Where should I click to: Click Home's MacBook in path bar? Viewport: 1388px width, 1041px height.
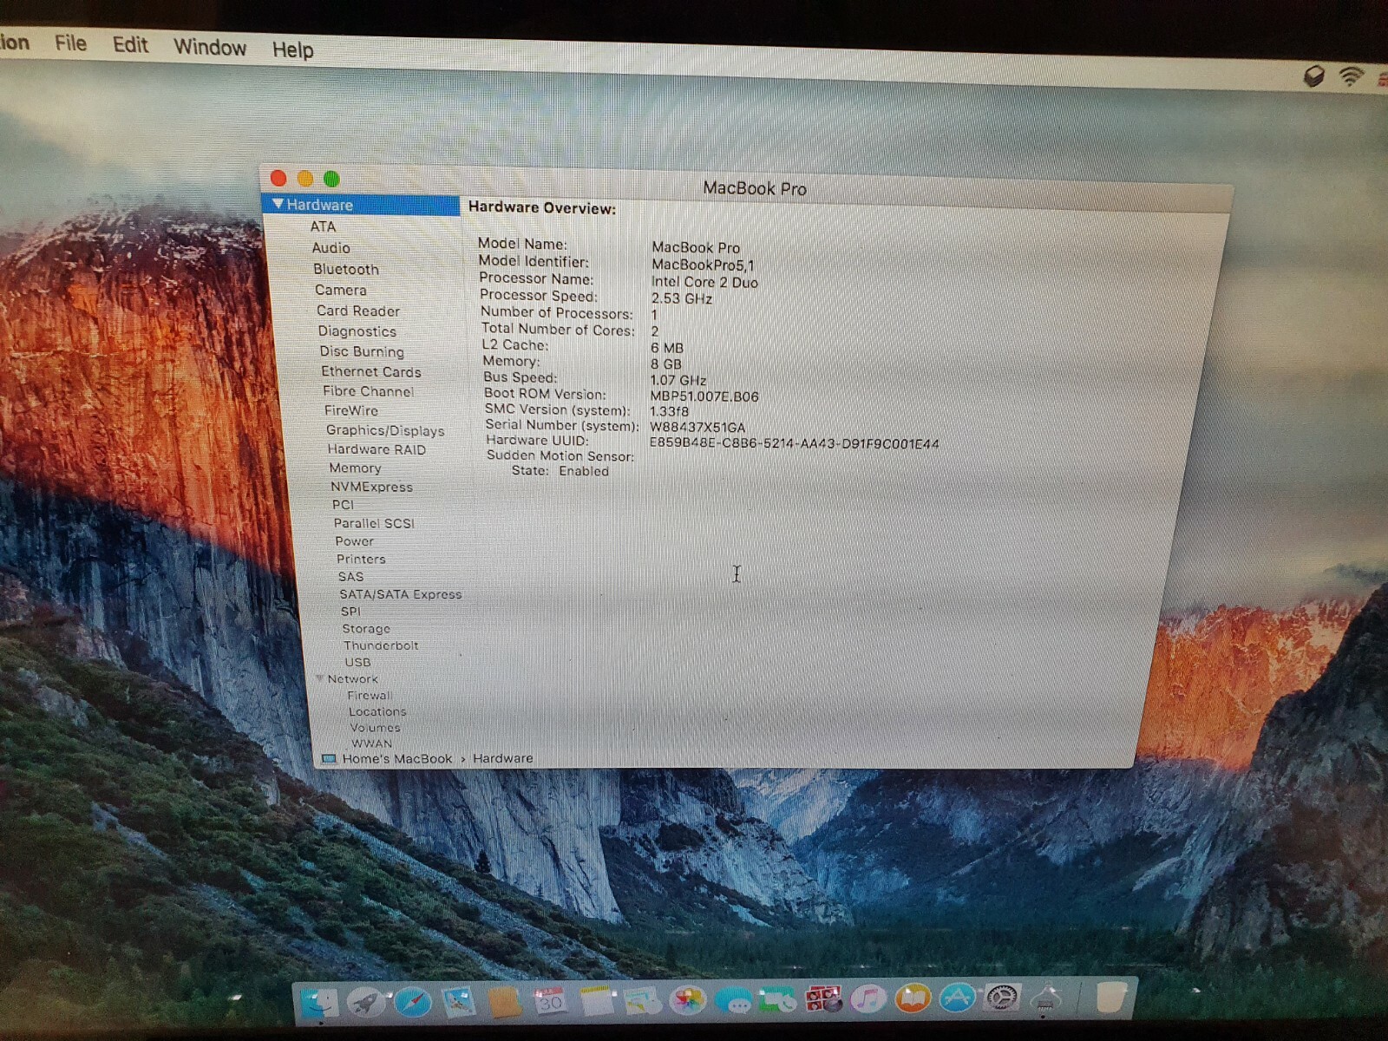click(x=397, y=758)
